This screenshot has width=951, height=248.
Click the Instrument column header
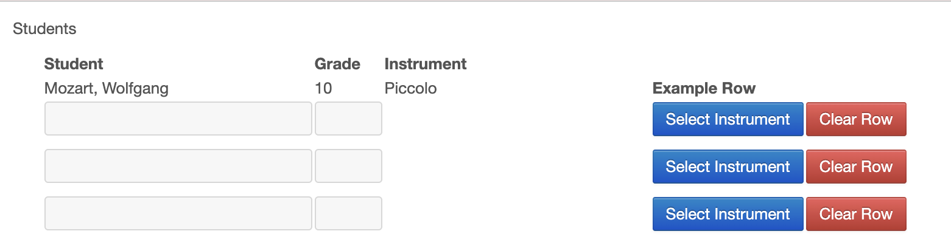click(x=426, y=64)
